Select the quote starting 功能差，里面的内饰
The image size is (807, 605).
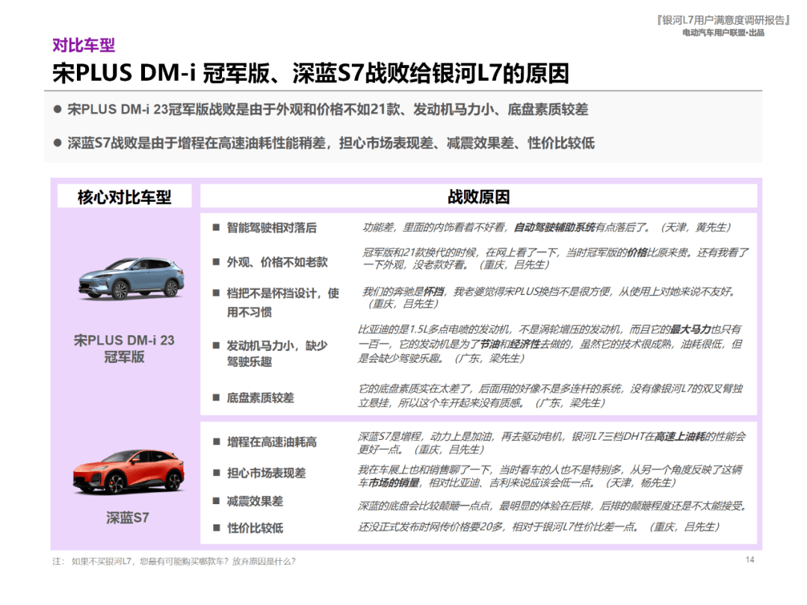546,227
